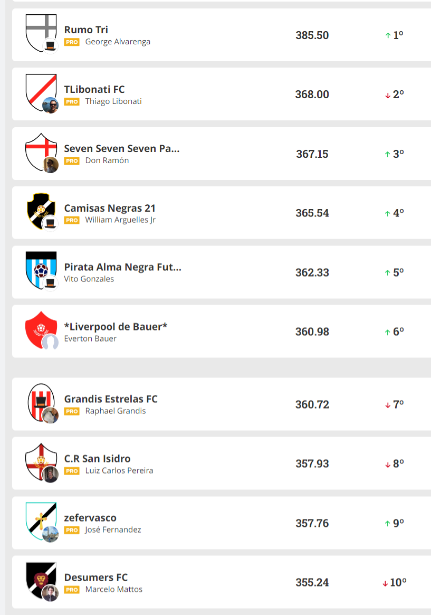This screenshot has width=431, height=615.
Task: Click Thiago Libonati's profile photo
Action: [50, 105]
